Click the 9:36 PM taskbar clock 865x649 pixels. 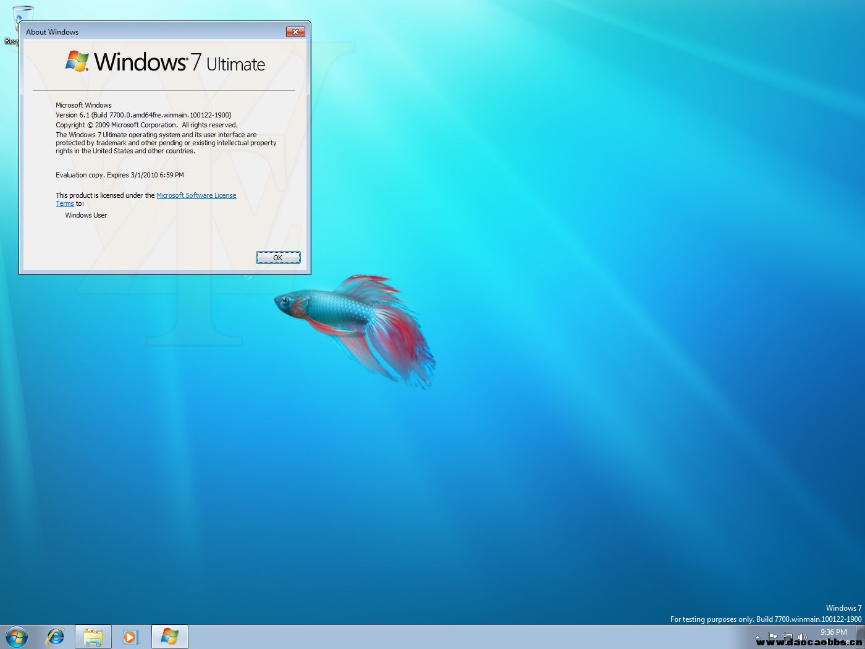833,632
